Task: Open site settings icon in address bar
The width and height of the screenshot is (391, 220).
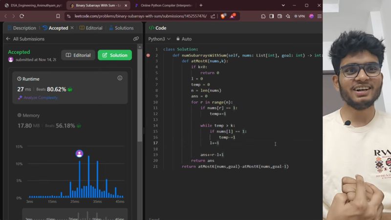Action: (68, 16)
